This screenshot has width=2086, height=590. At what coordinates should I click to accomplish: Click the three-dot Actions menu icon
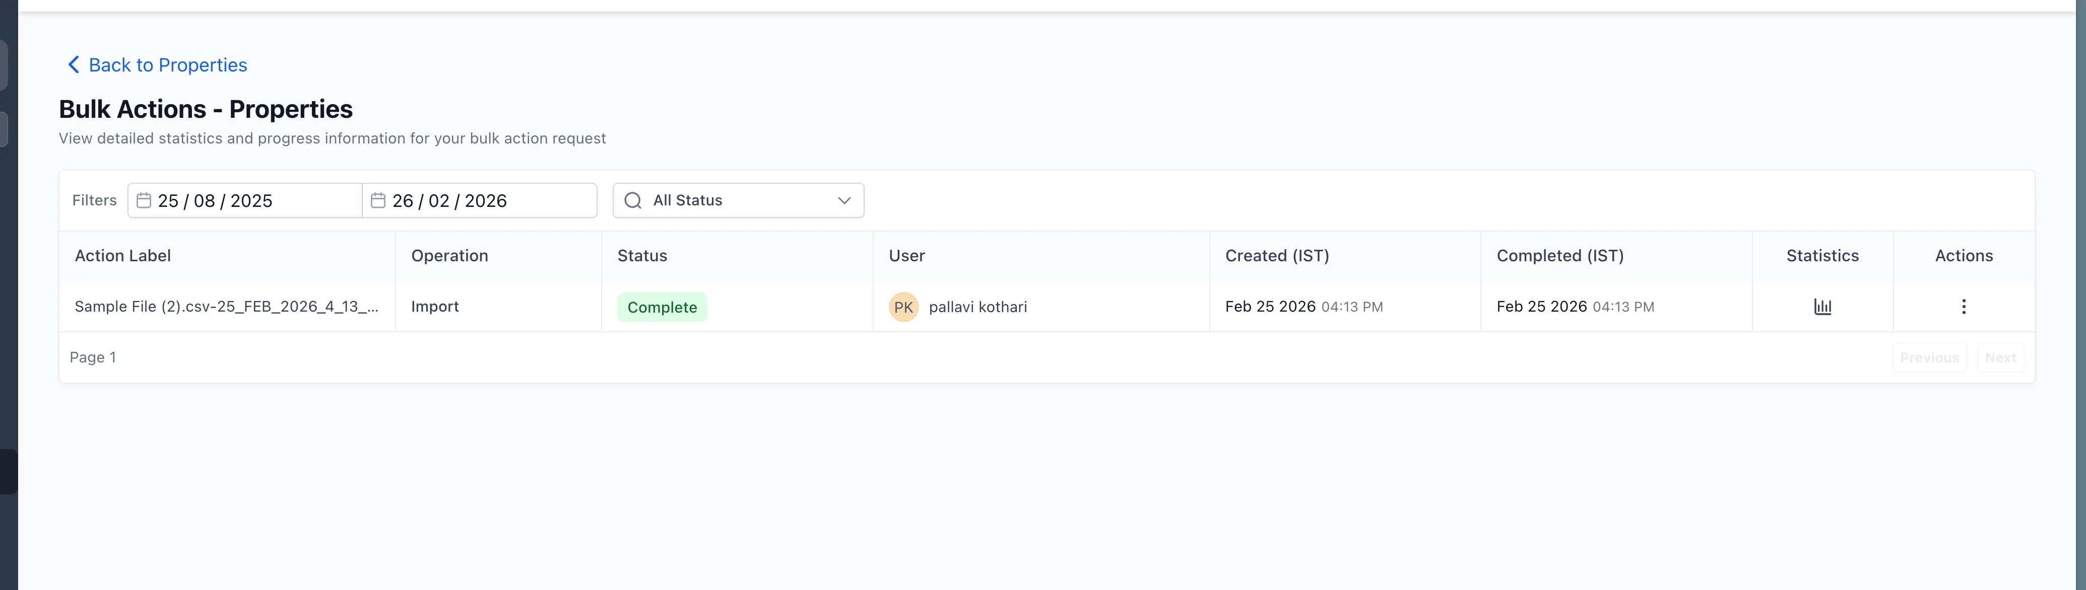tap(1964, 307)
